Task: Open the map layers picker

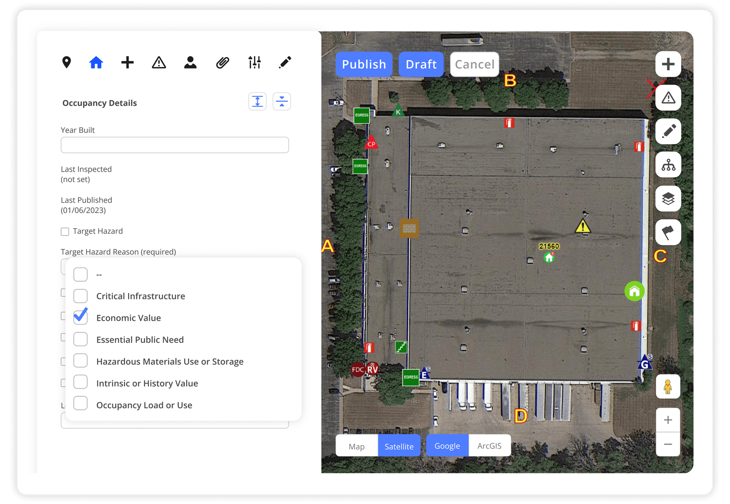Action: 668,199
